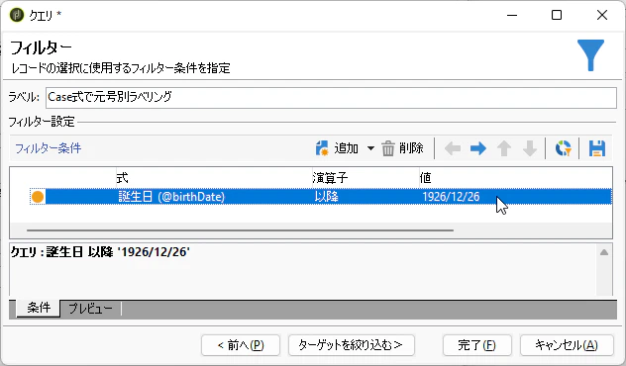Click the orange dot on birthDate row
The image size is (626, 366).
(x=38, y=197)
